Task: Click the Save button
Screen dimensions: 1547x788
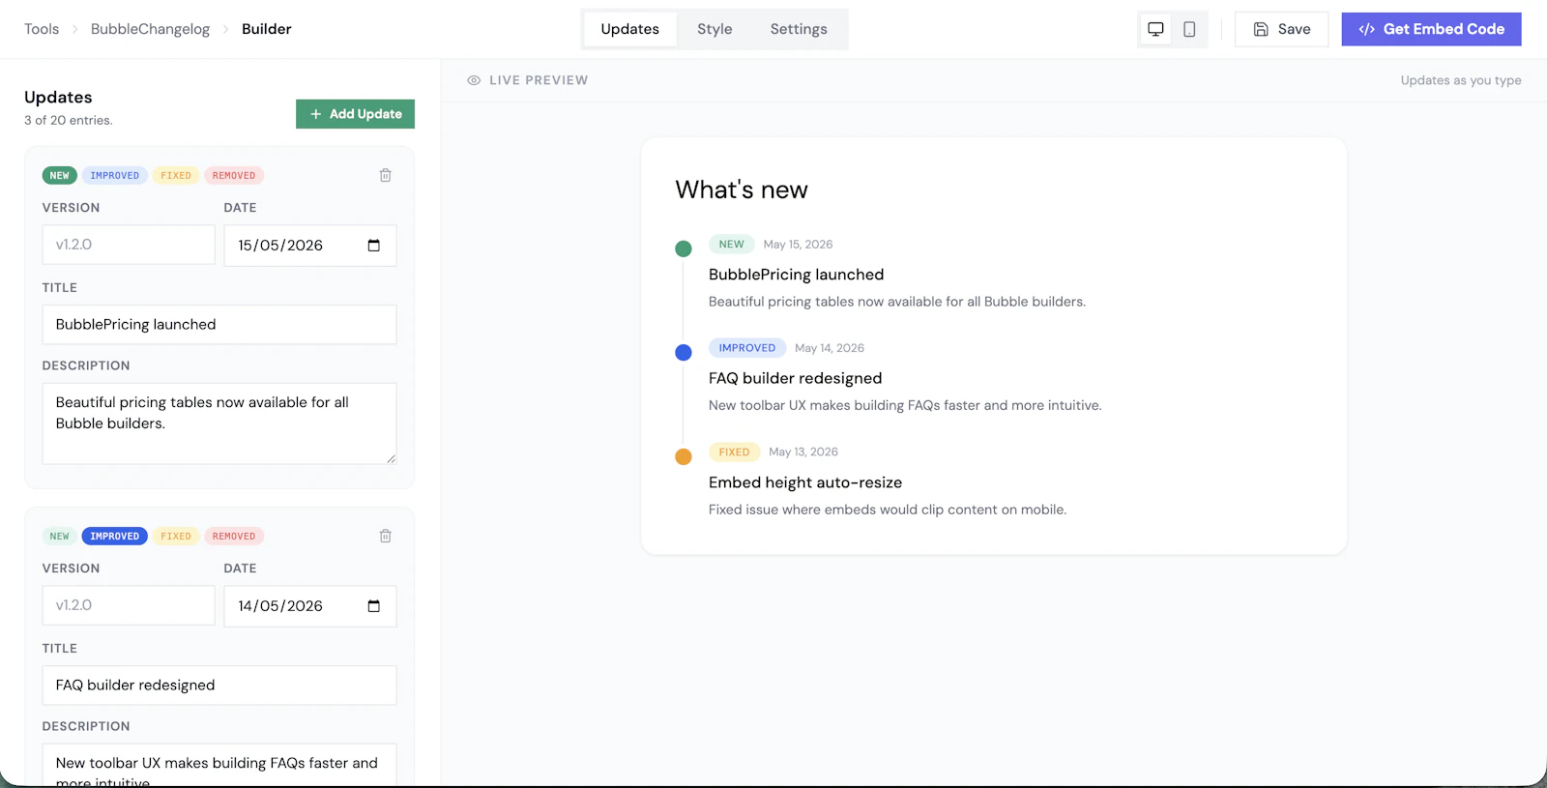Action: [1282, 29]
